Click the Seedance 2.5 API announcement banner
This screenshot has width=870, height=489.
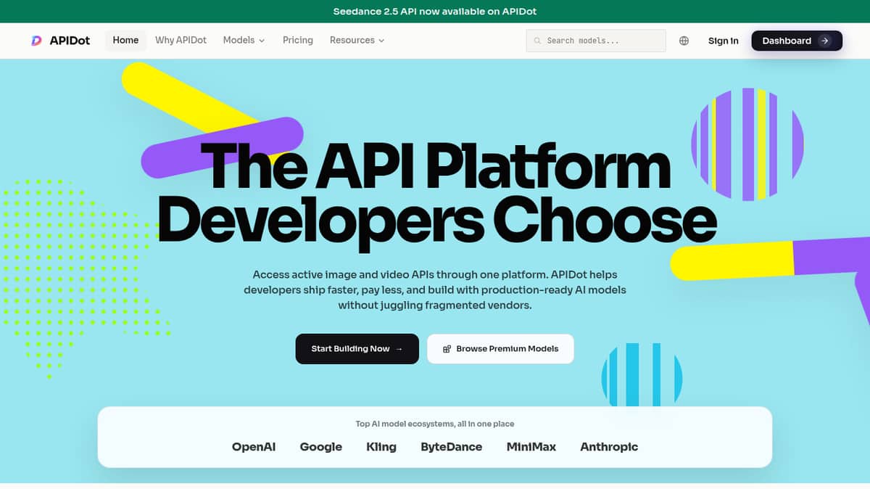435,12
